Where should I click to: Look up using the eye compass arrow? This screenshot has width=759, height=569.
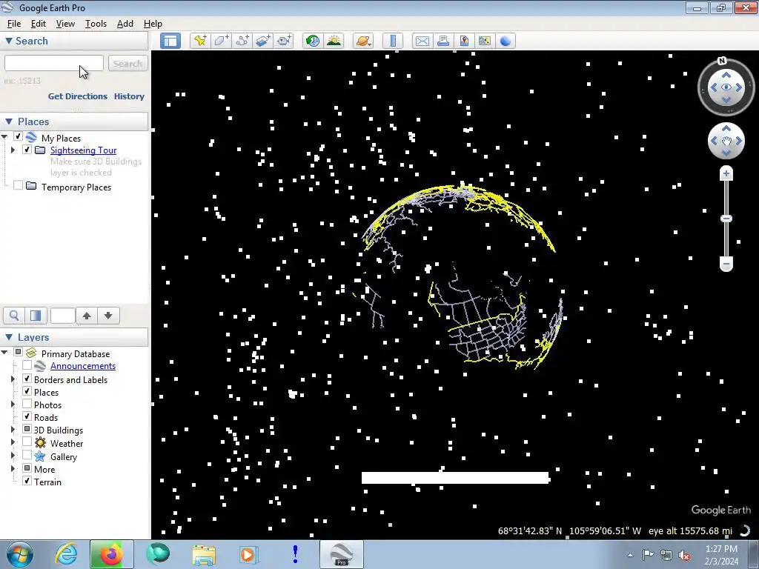point(726,75)
